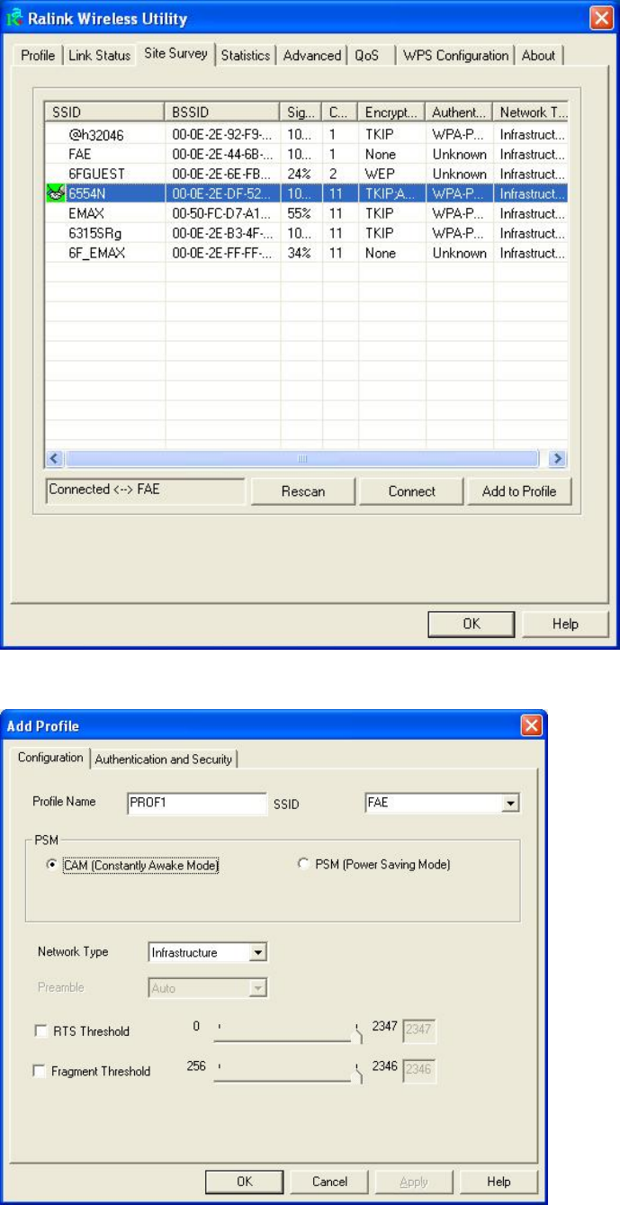The image size is (620, 1205).
Task: Click the Profile Name field containing PROF1
Action: (198, 804)
